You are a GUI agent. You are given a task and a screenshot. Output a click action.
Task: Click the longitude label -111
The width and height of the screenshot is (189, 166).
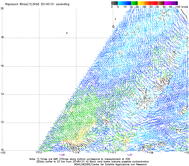113,153
